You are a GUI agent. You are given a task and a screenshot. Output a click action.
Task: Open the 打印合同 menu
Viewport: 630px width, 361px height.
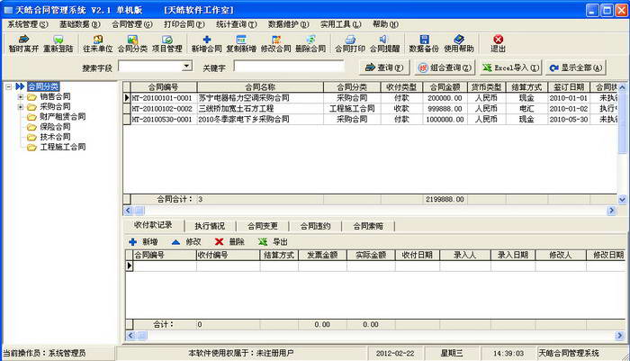184,24
